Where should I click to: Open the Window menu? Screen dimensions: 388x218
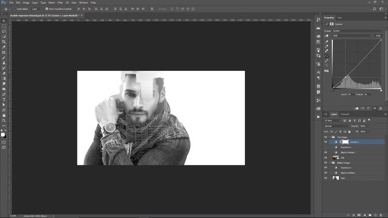84,2
